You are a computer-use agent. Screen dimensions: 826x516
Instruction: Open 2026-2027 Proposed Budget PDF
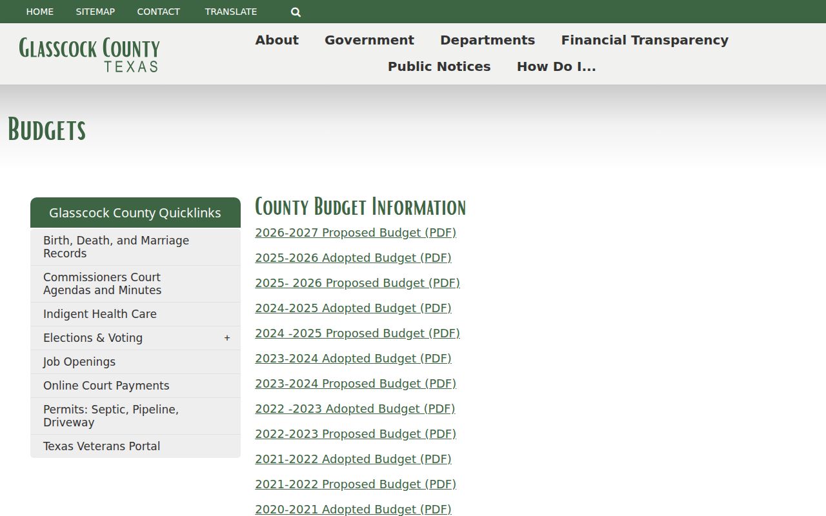point(356,233)
